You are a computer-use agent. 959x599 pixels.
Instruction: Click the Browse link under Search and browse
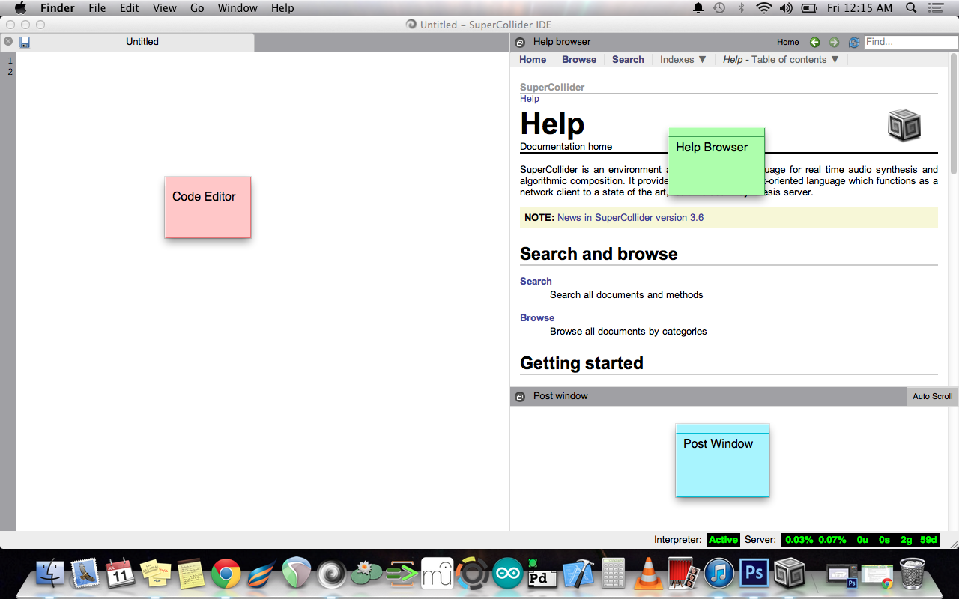point(537,318)
